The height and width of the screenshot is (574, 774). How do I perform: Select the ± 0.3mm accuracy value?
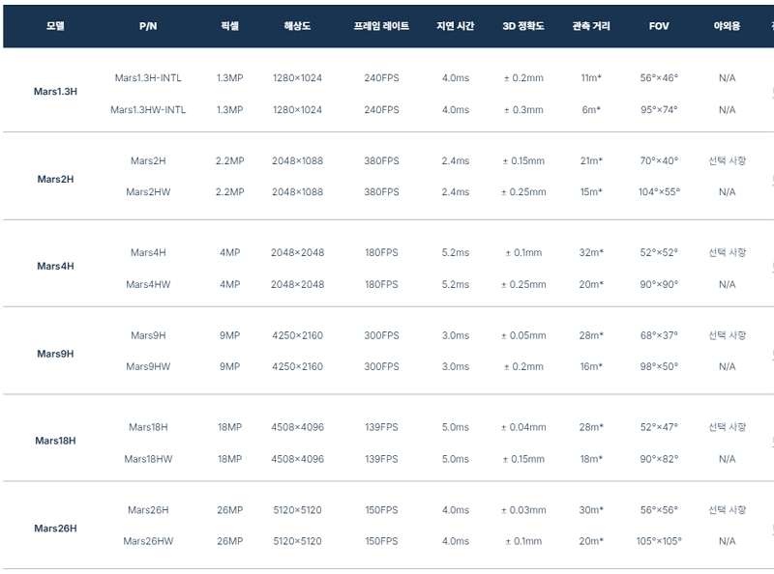pos(523,109)
